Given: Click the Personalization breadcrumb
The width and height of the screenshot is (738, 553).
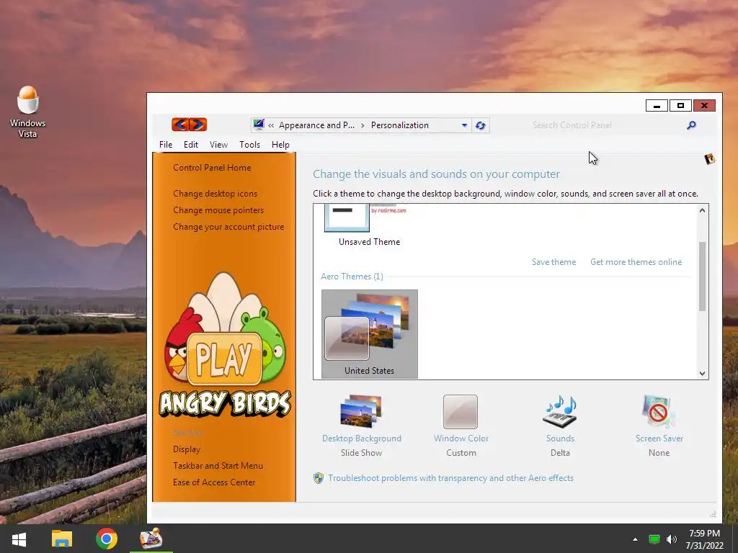Looking at the screenshot, I should pos(399,125).
